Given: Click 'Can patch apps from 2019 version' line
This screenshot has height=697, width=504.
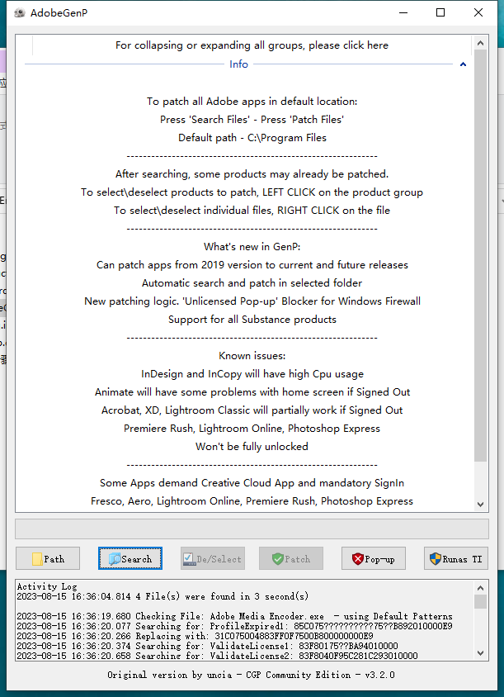Looking at the screenshot, I should [252, 265].
